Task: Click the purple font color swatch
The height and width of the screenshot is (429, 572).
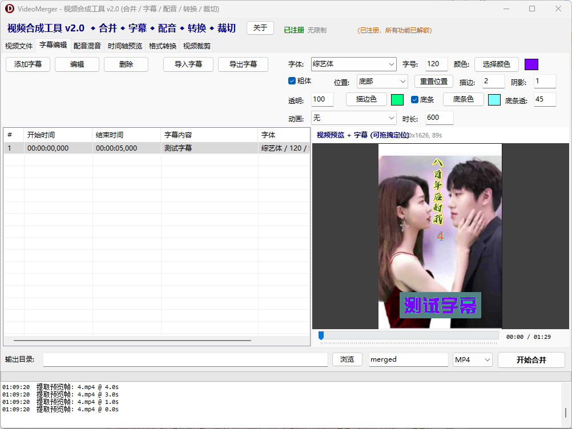Action: tap(531, 64)
